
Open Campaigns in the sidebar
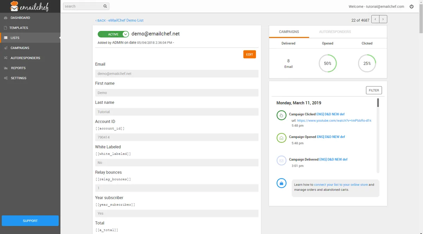[x=20, y=48]
